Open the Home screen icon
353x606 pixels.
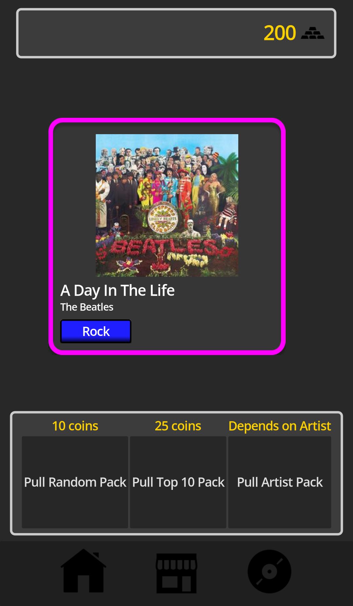point(83,571)
